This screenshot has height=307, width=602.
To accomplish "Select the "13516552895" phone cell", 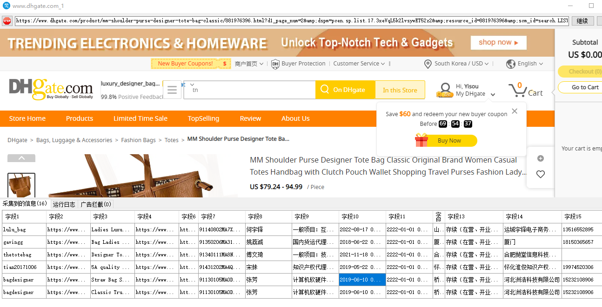I will tap(582, 229).
